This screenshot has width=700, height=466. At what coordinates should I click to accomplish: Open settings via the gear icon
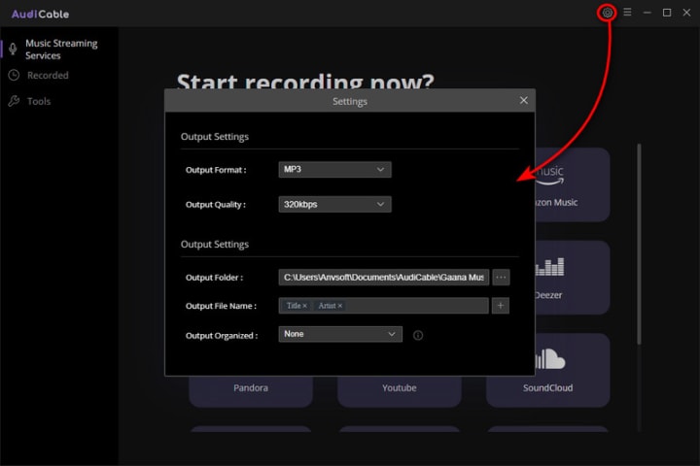(607, 13)
